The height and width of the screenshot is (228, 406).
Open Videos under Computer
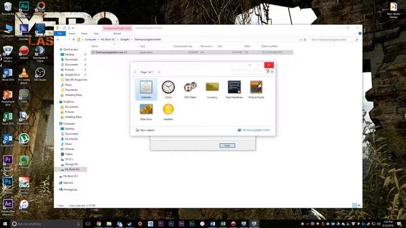click(69, 154)
